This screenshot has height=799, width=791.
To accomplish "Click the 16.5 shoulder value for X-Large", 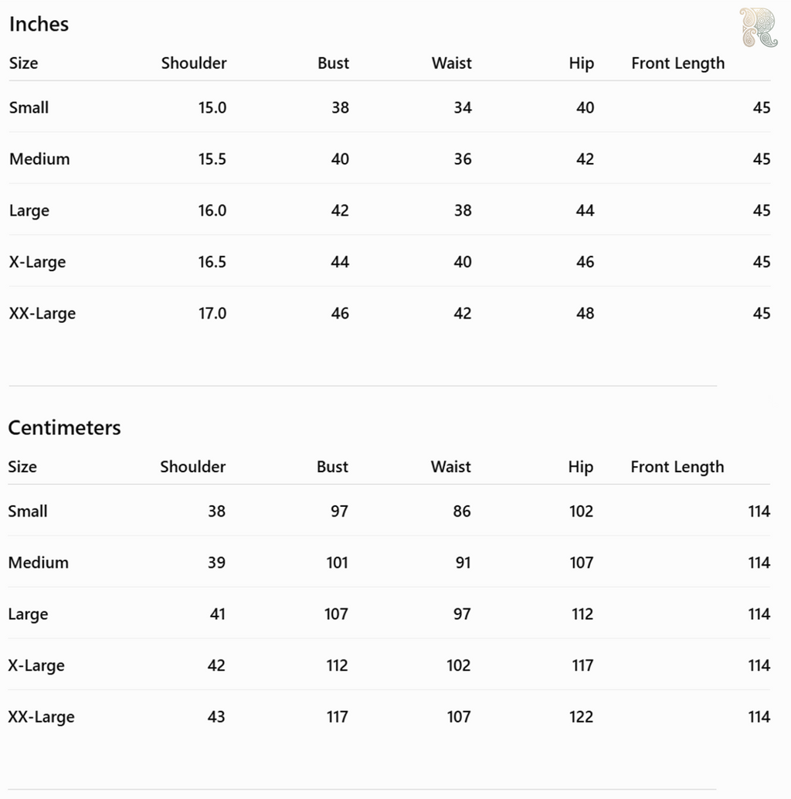I will [212, 262].
